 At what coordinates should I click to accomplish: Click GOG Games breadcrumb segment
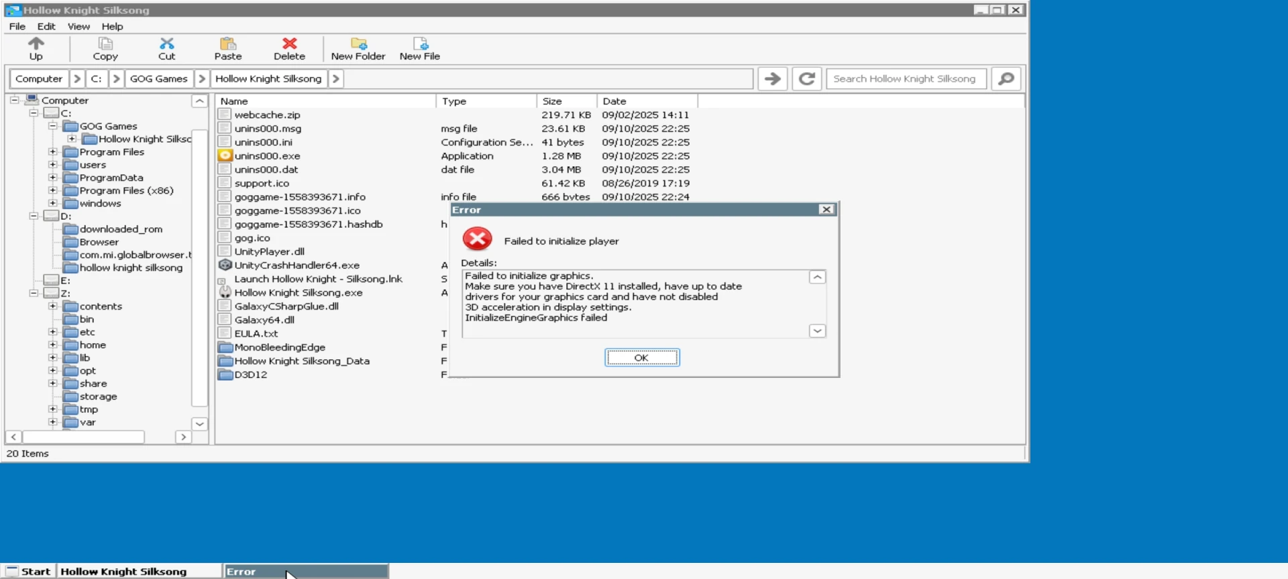click(159, 78)
